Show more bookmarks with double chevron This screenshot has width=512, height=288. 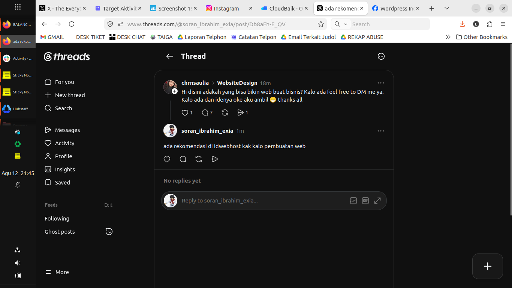(x=448, y=37)
